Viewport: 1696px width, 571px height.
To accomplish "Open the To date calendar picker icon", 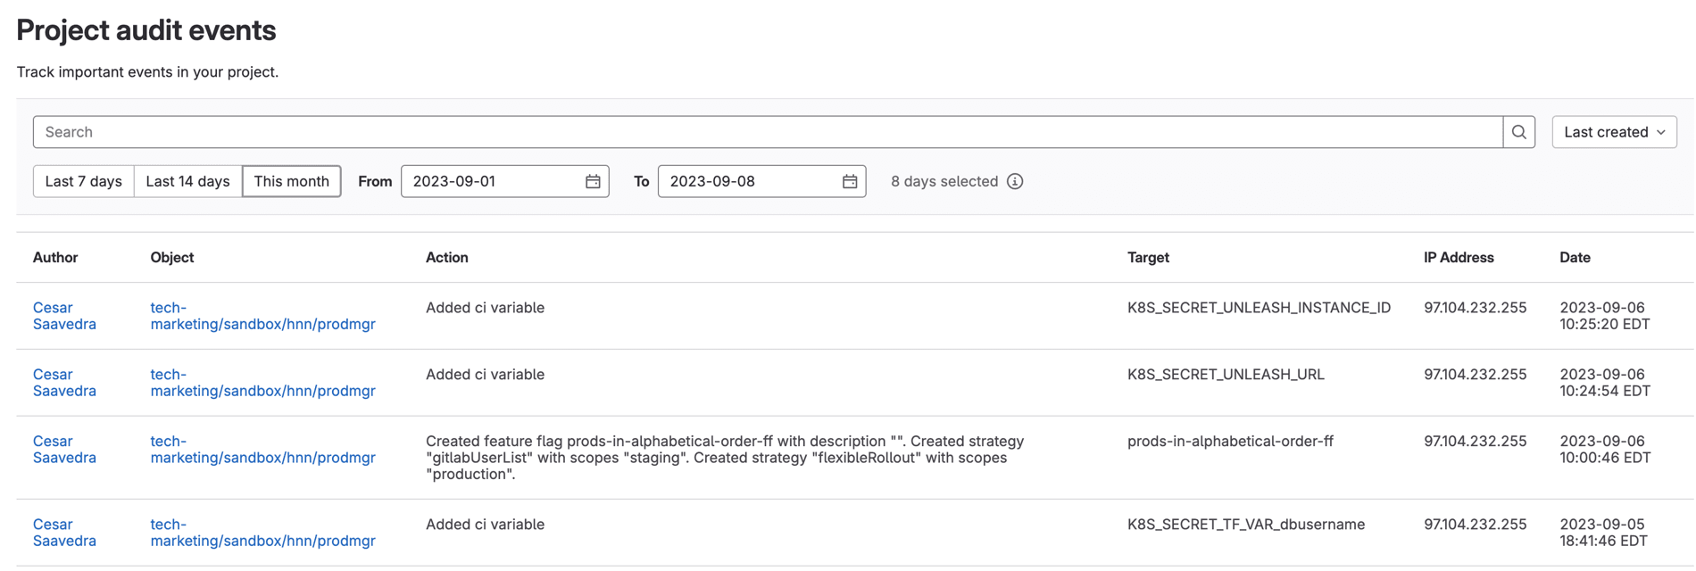I will [850, 181].
